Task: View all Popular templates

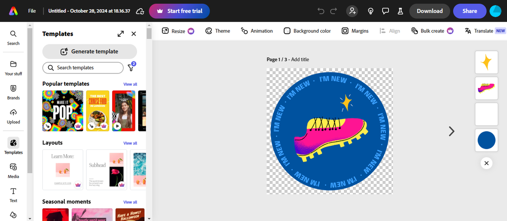Action: [130, 84]
